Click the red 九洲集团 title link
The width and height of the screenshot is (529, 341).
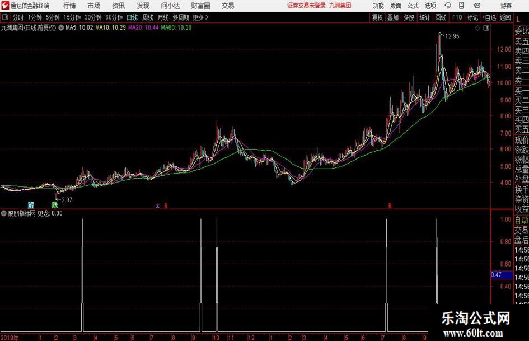340,6
